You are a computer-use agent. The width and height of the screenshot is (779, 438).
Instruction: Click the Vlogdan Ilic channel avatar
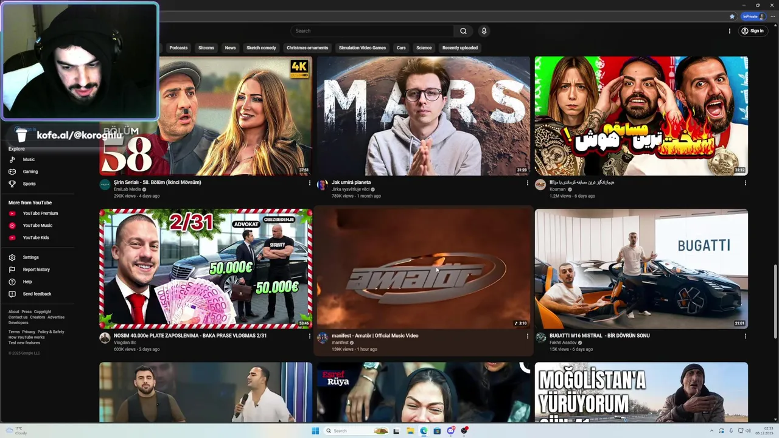pyautogui.click(x=105, y=338)
